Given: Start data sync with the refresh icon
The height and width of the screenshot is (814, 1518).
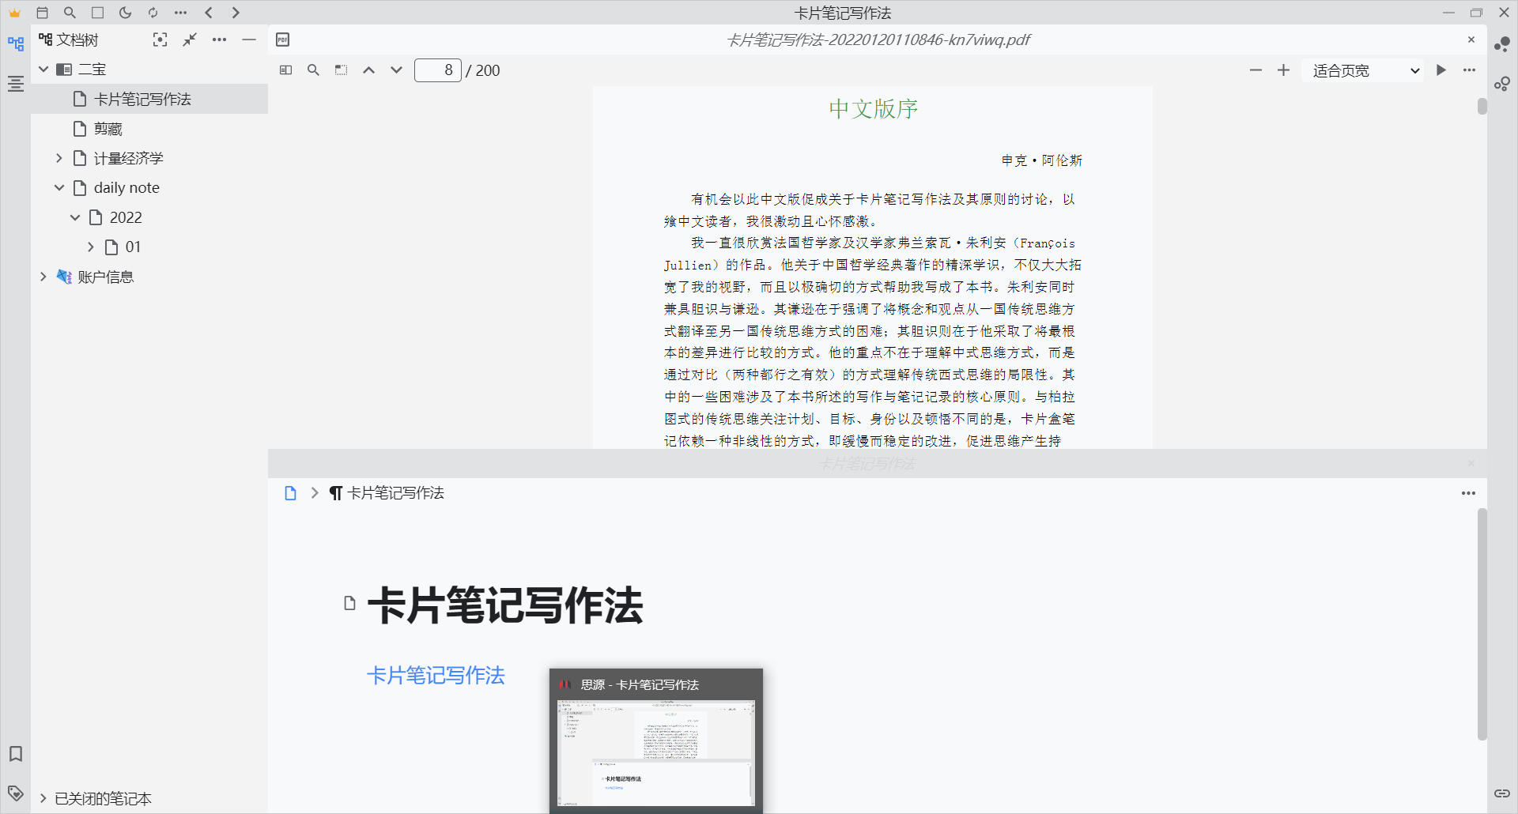Looking at the screenshot, I should click(x=153, y=13).
